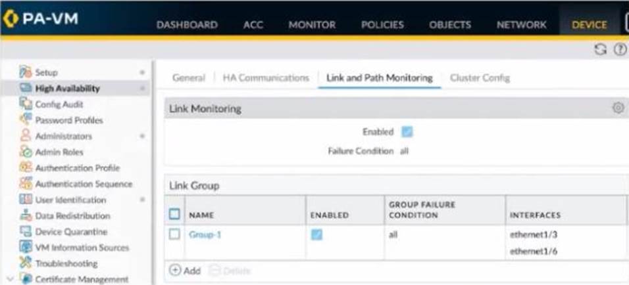This screenshot has width=629, height=285.
Task: Open the Group-1 link group
Action: pos(205,234)
